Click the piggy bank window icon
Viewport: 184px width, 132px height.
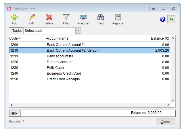click(9, 9)
